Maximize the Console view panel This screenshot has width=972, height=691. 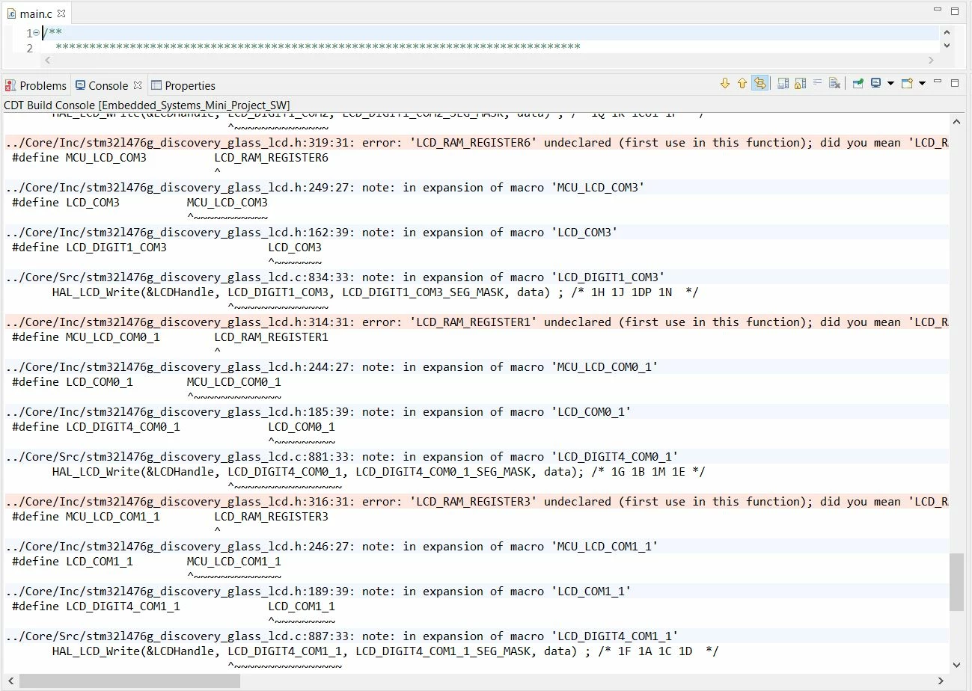(955, 83)
